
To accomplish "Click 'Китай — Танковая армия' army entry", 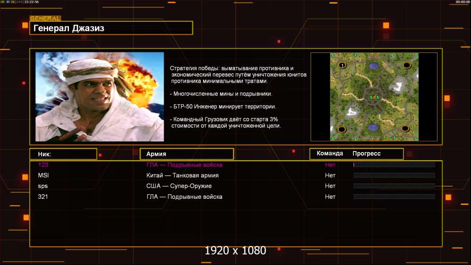I will click(x=182, y=175).
